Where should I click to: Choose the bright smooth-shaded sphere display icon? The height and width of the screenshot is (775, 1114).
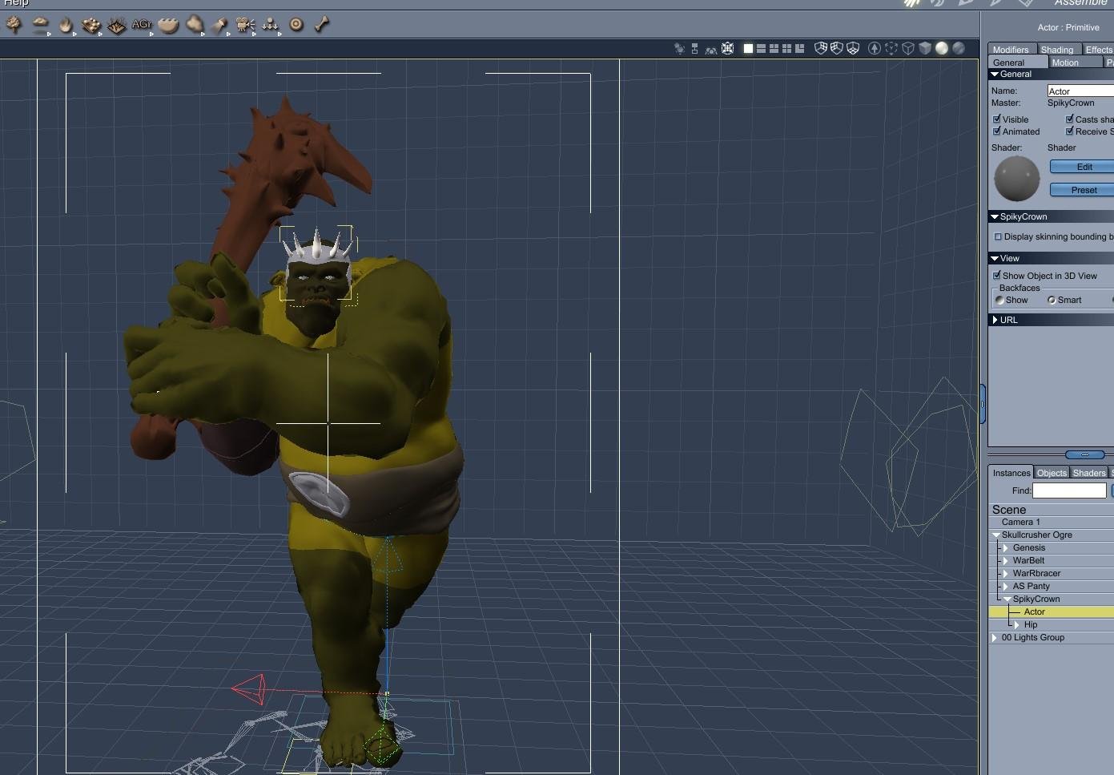click(942, 48)
